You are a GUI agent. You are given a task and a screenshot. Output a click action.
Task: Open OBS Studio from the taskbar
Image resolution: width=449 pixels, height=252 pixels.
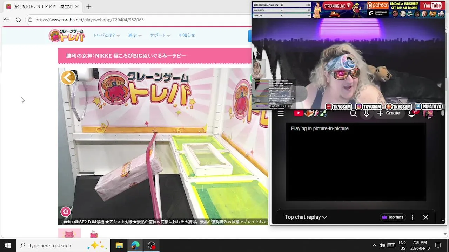tap(152, 246)
